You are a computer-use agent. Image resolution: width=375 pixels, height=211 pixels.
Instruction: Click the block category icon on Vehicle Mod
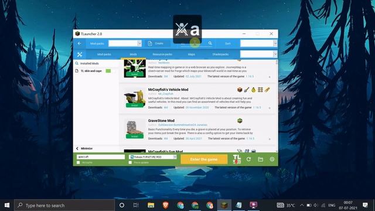click(x=240, y=90)
